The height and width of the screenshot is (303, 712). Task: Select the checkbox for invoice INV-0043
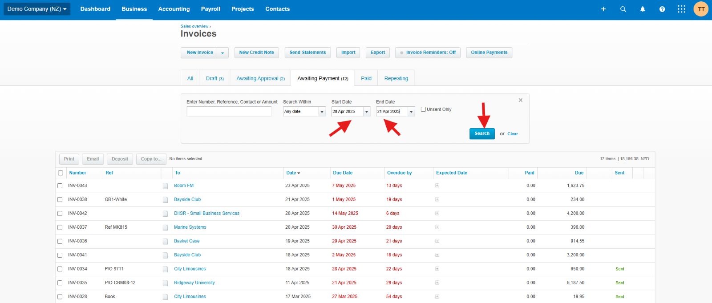(60, 186)
